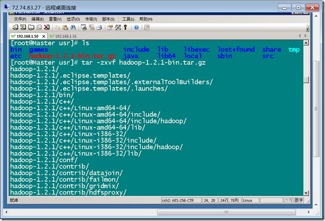Click the Connect in Tab icon
This screenshot has width=325, height=221.
click(x=31, y=28)
